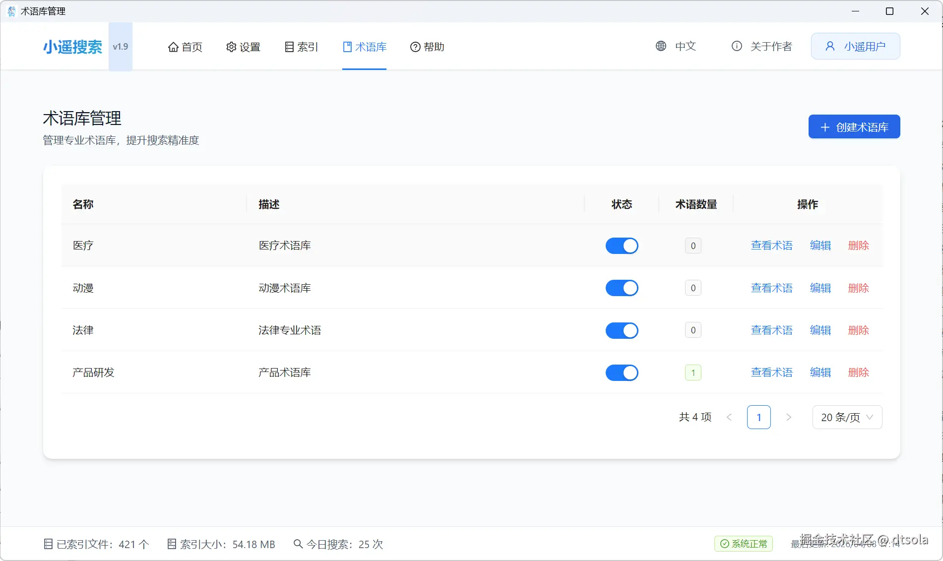This screenshot has height=561, width=943.
Task: Click the index icon beside 索引
Action: pyautogui.click(x=289, y=47)
